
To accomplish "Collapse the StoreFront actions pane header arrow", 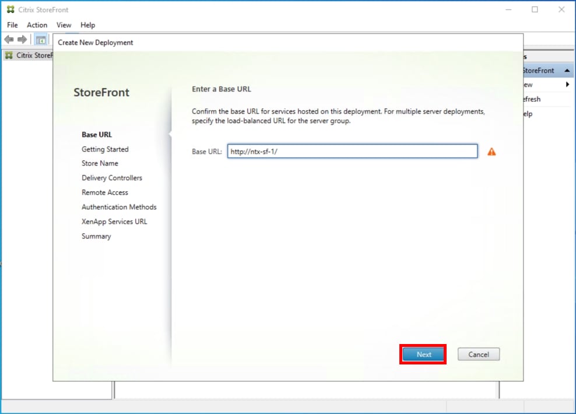I will tap(567, 71).
